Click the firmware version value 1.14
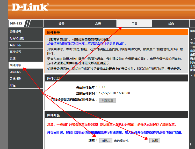The width and height of the screenshot is (195, 149). click(x=102, y=87)
